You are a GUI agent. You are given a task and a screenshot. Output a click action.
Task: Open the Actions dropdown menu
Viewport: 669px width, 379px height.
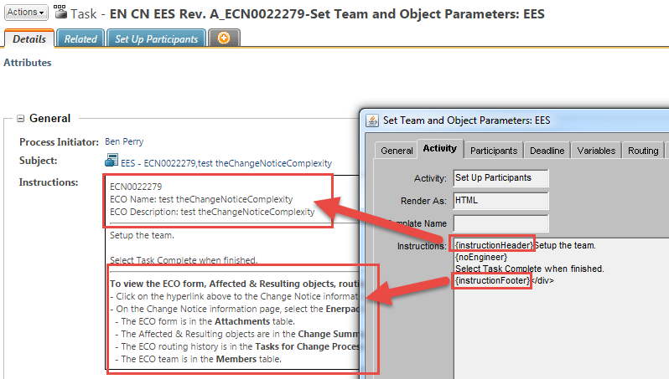[x=26, y=13]
